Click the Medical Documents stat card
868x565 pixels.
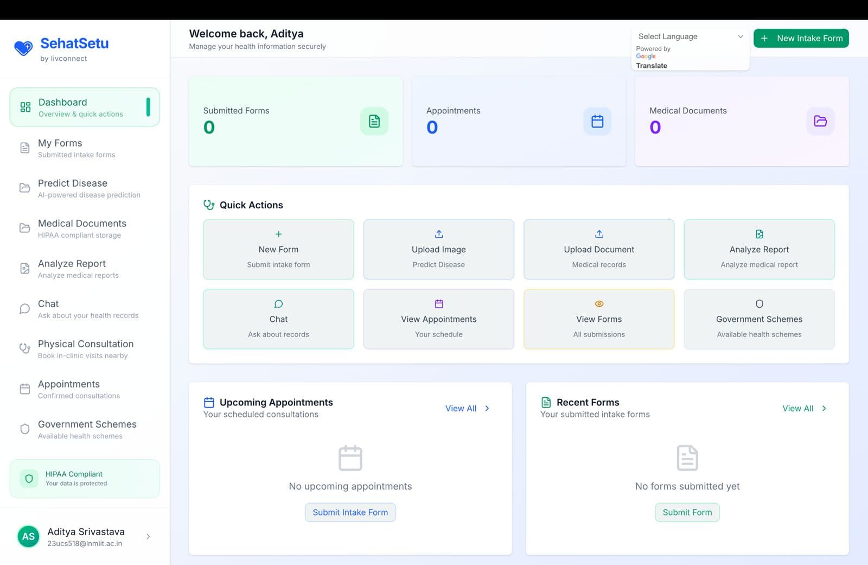[x=742, y=121]
